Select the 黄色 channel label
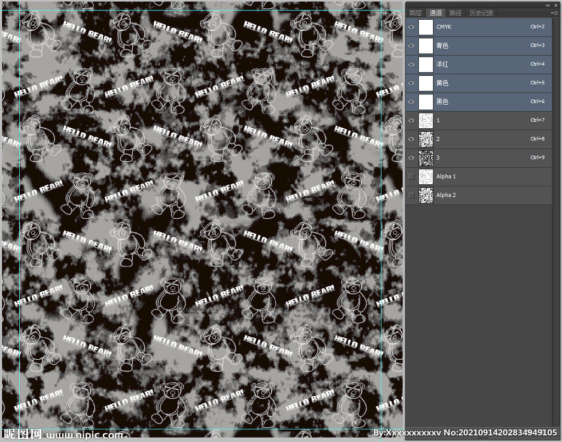 pos(442,83)
